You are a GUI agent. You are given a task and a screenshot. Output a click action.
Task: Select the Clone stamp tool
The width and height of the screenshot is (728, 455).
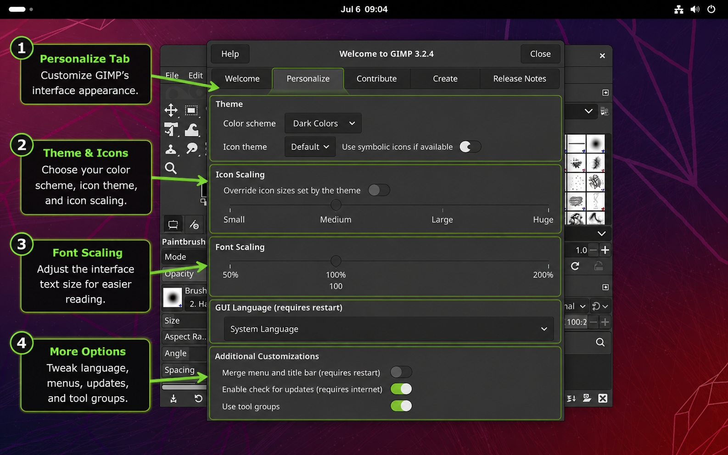coord(171,149)
